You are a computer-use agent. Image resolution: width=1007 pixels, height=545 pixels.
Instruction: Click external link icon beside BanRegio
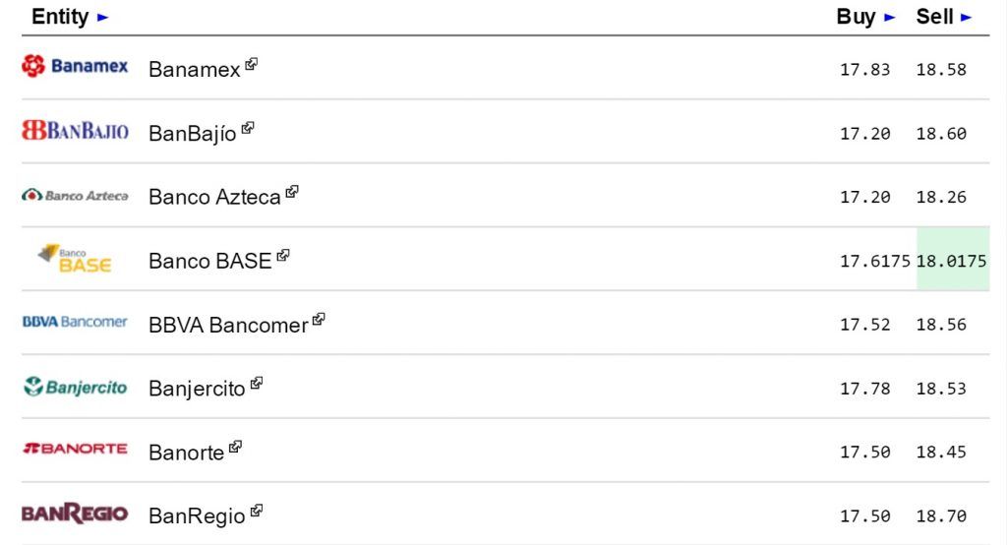257,511
